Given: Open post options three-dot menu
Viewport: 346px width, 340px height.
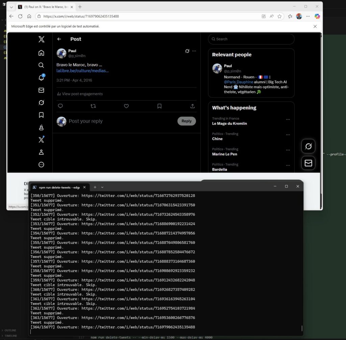Looking at the screenshot, I should 194,51.
